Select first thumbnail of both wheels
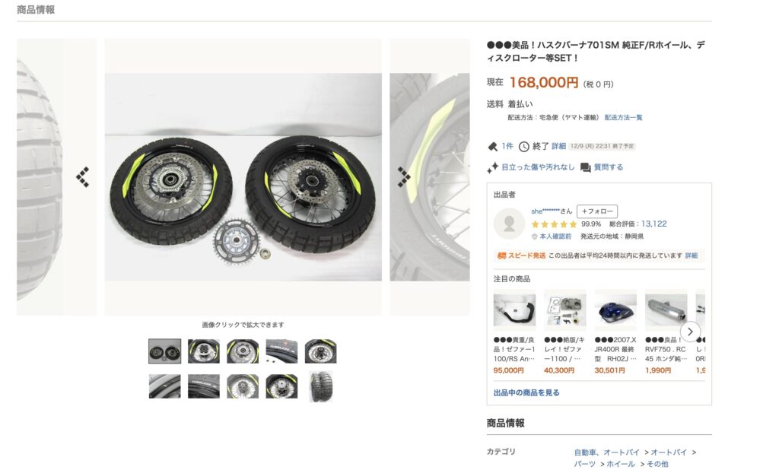Viewport: 779px width, 470px height. tap(164, 351)
